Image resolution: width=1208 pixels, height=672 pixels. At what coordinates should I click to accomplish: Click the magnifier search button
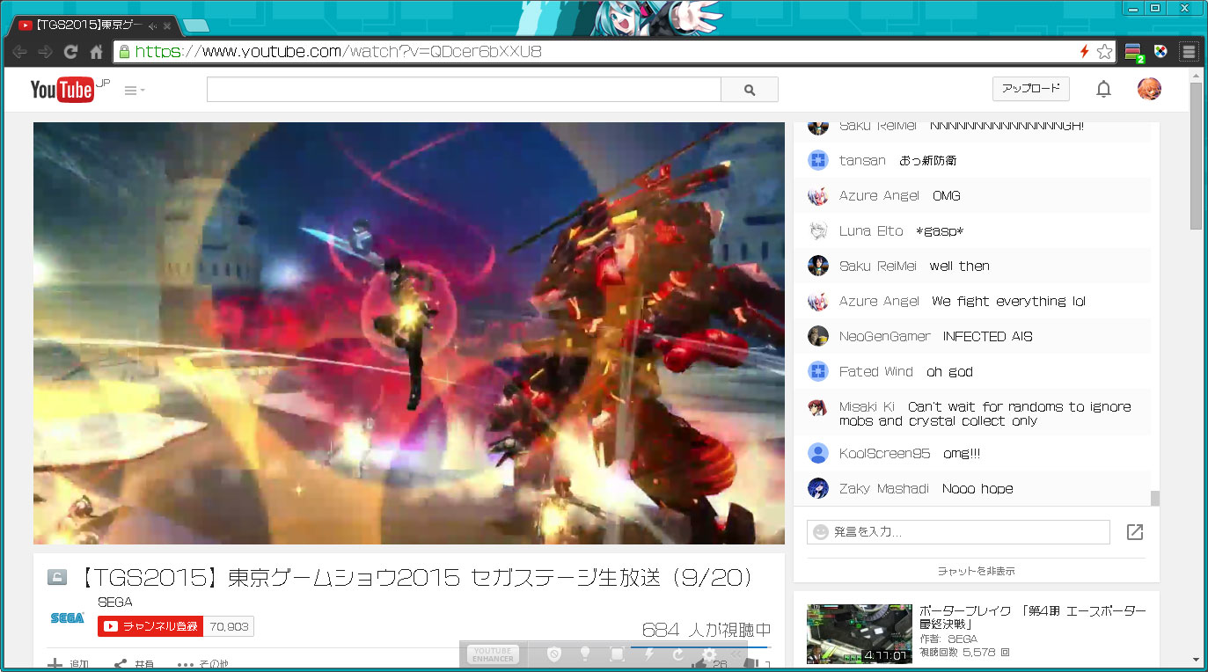[x=750, y=90]
